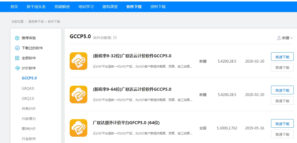Select 擎洲计价 in the sidebar

tap(29, 129)
